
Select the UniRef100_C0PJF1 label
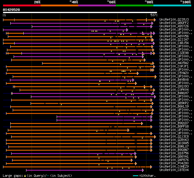[x=174, y=67]
